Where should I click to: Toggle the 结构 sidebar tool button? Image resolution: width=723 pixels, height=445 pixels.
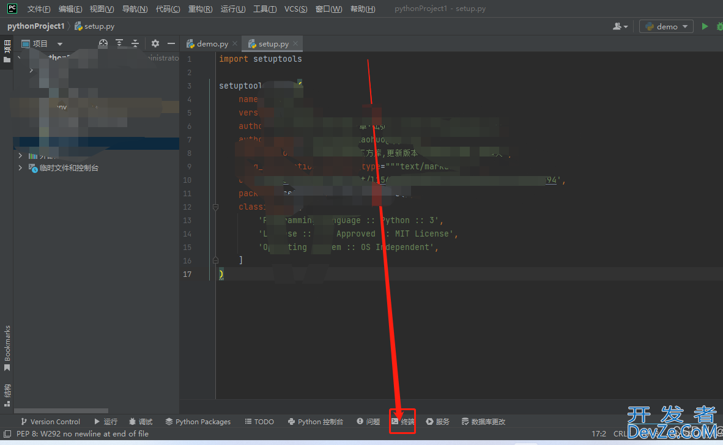coord(7,395)
